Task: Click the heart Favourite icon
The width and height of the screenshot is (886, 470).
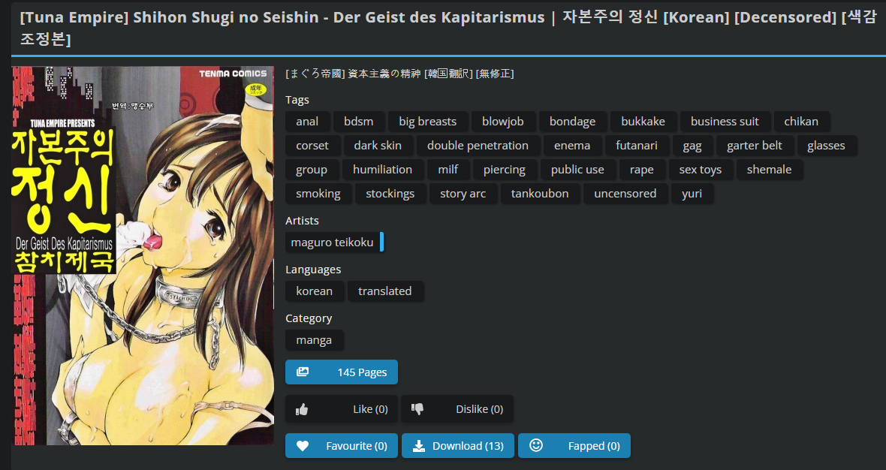Action: 303,446
